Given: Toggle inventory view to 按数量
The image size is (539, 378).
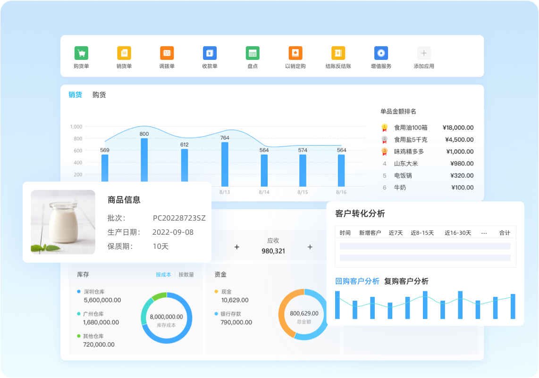Looking at the screenshot, I should 186,274.
